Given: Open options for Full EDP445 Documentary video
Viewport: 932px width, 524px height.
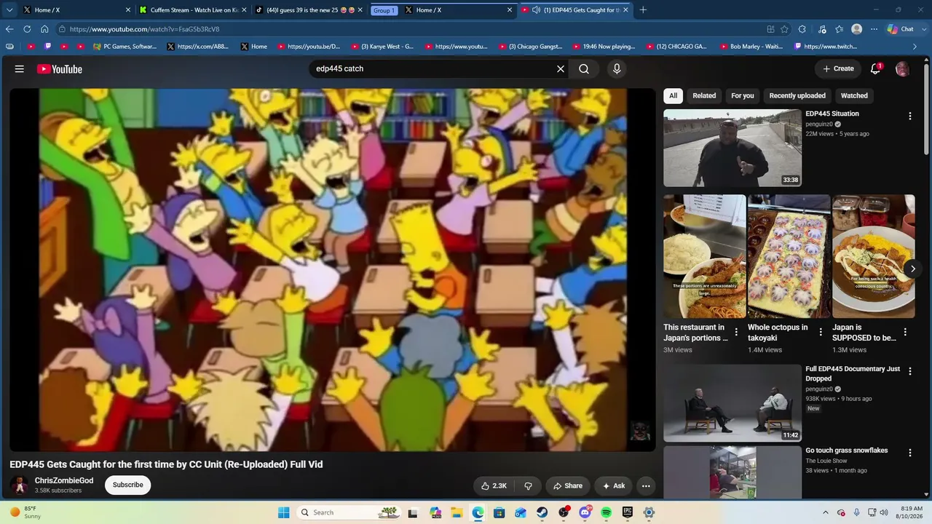Looking at the screenshot, I should click(909, 372).
